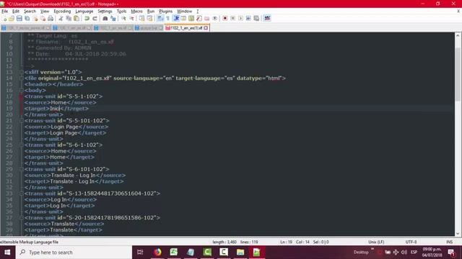Image resolution: width=462 pixels, height=259 pixels.
Task: Open the Language menu
Action: (84, 12)
